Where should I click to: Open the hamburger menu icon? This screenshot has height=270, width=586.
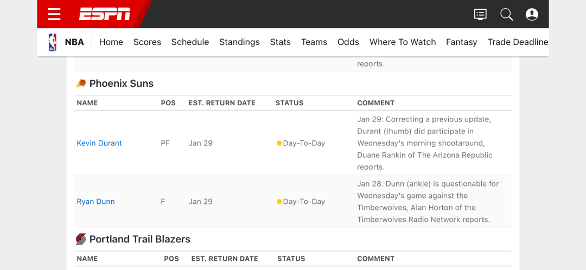(x=54, y=14)
